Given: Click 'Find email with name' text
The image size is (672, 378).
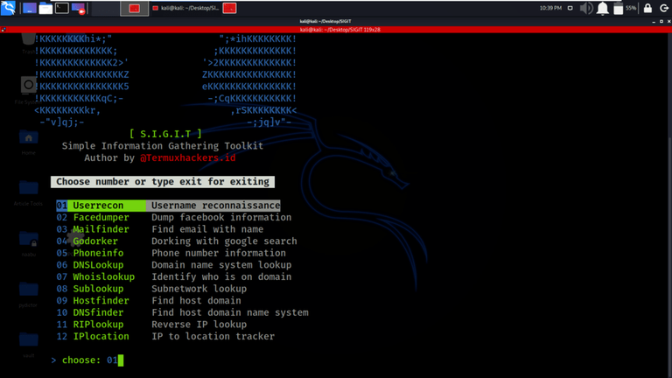Looking at the screenshot, I should [x=207, y=229].
